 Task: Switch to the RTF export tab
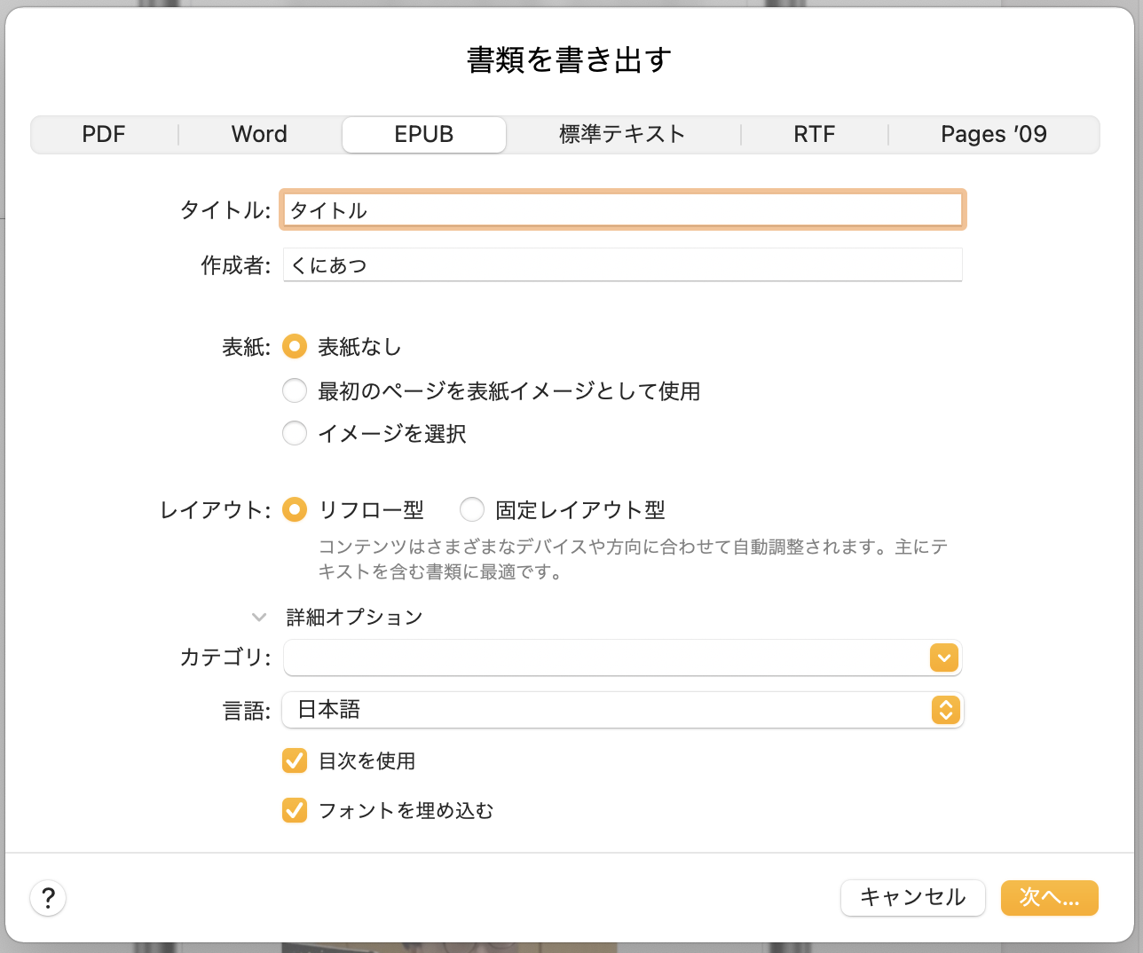(x=814, y=134)
